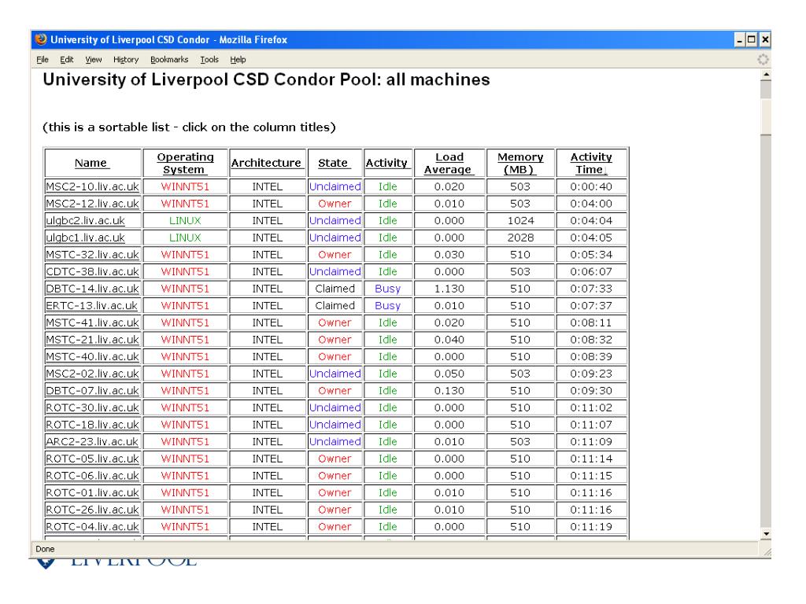The width and height of the screenshot is (806, 604).
Task: Click LINUX cell in ulgbc1 row
Action: click(185, 238)
